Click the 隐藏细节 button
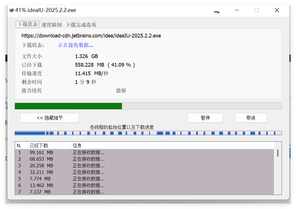Screen dimensions: 296x209 click(50, 118)
